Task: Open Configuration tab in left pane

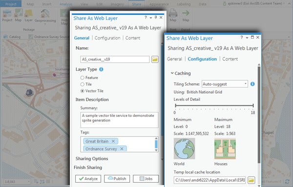Action: pos(107,38)
